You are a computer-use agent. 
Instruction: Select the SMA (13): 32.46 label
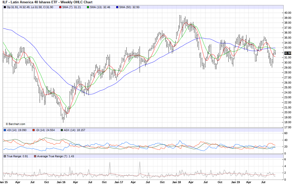click(100, 7)
